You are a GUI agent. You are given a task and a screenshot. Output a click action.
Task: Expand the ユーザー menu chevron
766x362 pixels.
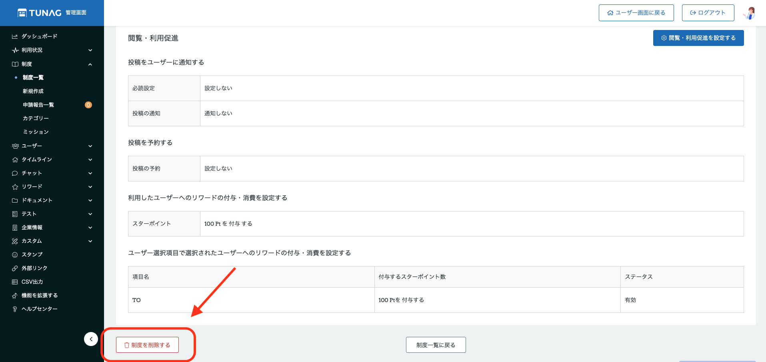[x=90, y=146]
